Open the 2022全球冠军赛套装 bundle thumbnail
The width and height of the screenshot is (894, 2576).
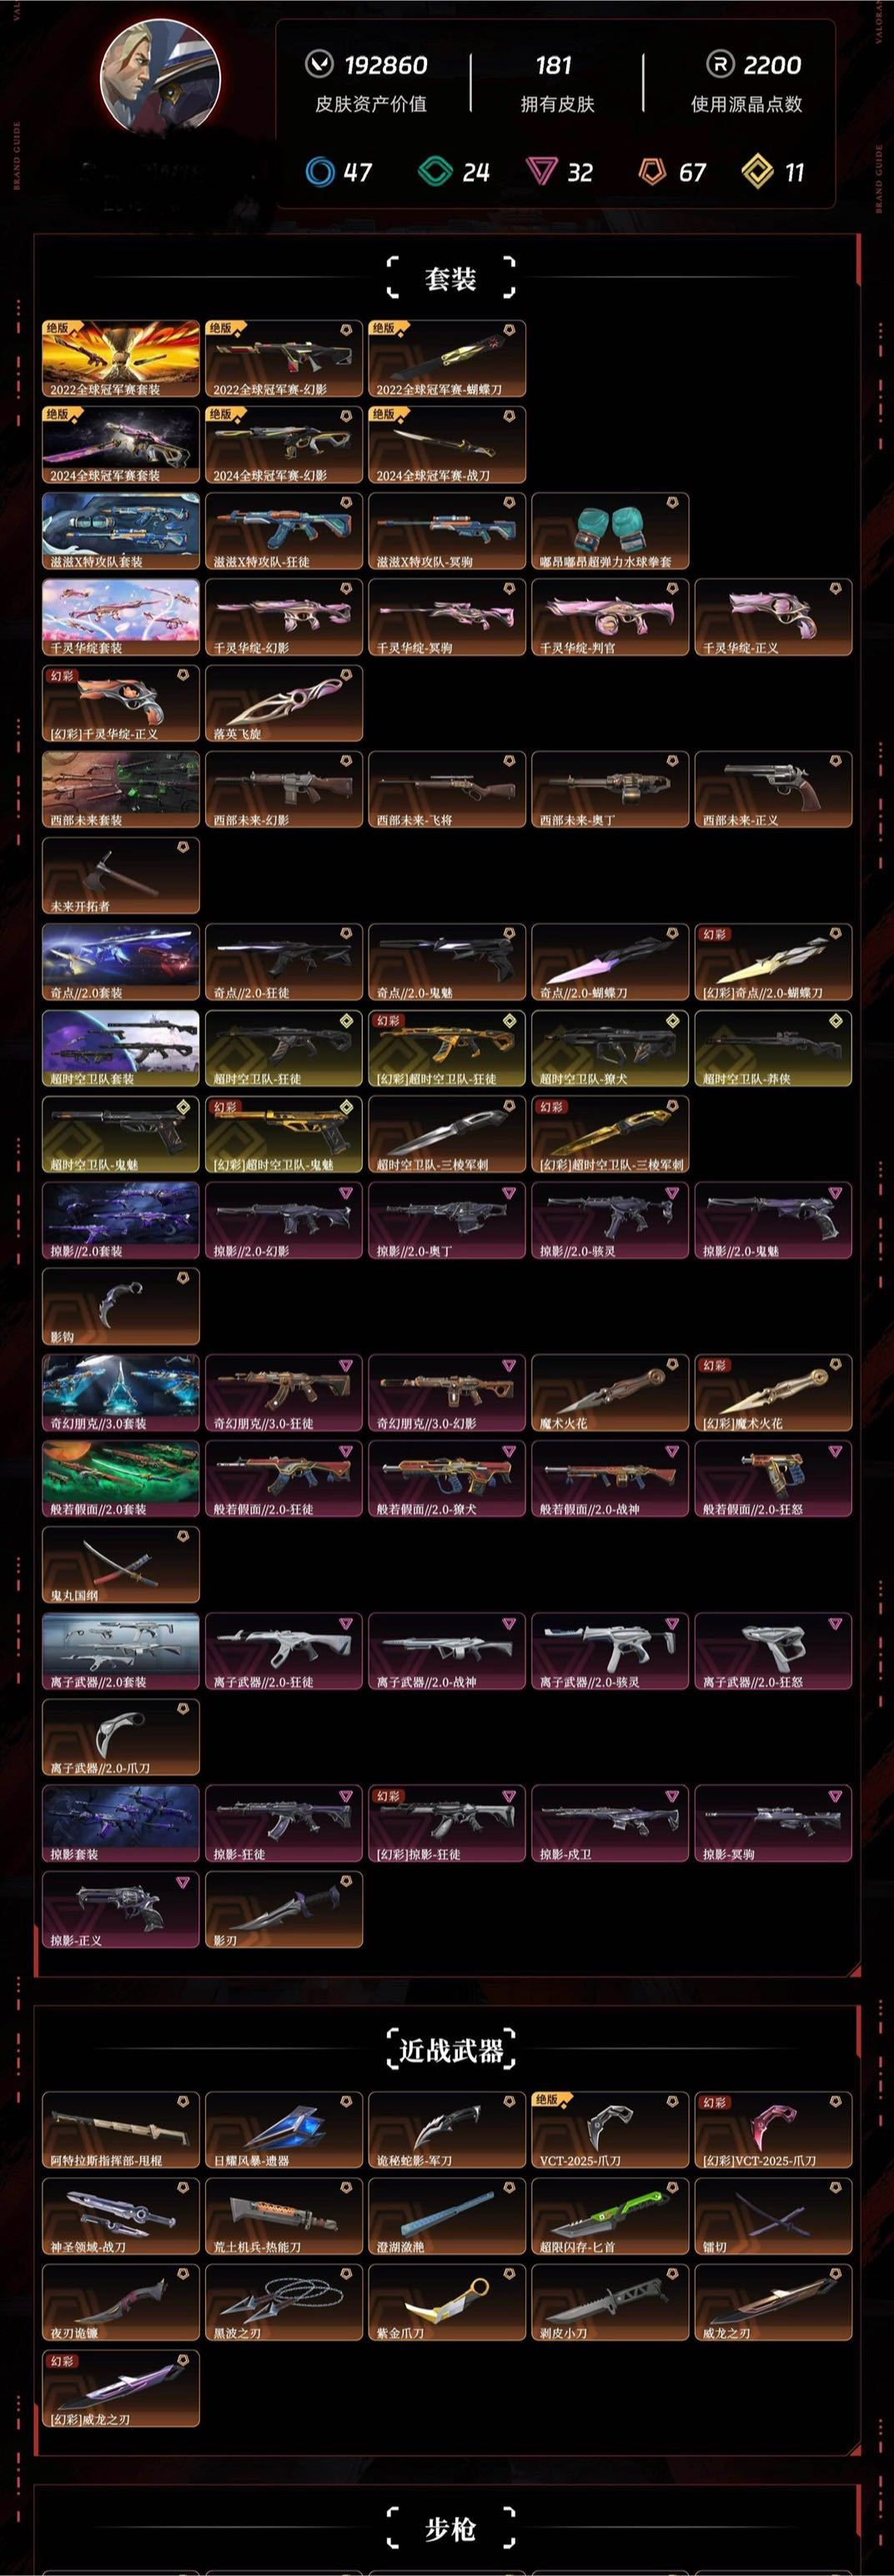121,359
